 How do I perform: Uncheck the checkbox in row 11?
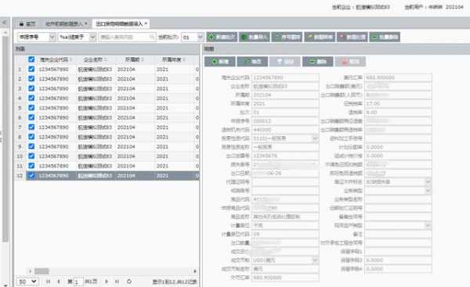point(31,166)
